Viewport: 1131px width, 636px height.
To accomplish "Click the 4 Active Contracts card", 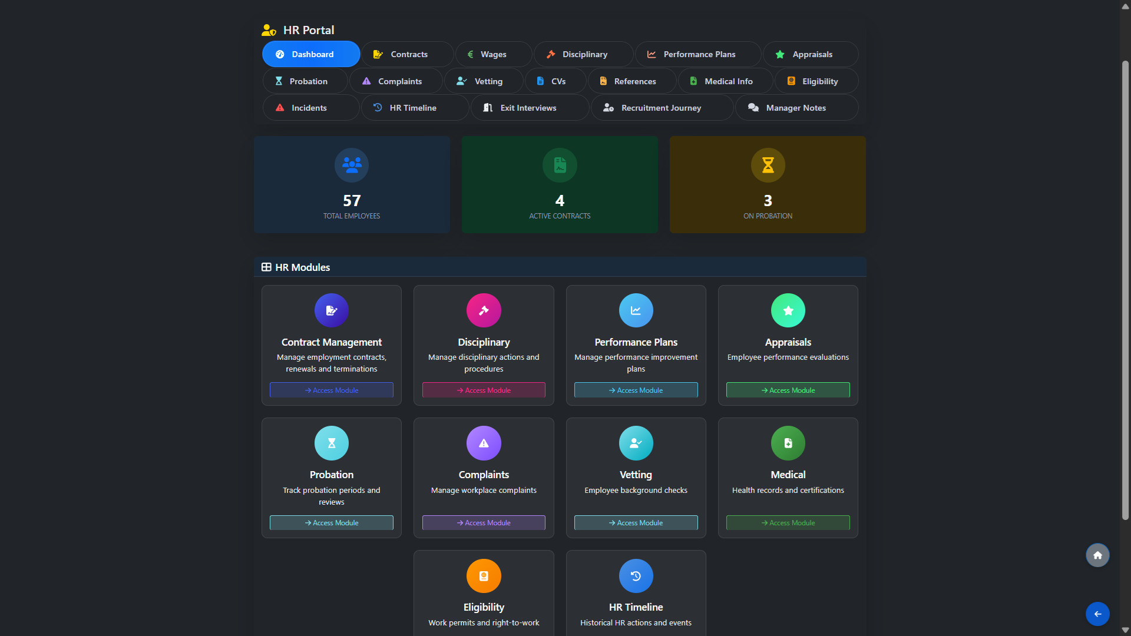I will [560, 184].
